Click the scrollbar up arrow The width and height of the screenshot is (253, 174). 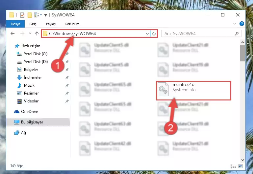pyautogui.click(x=242, y=42)
